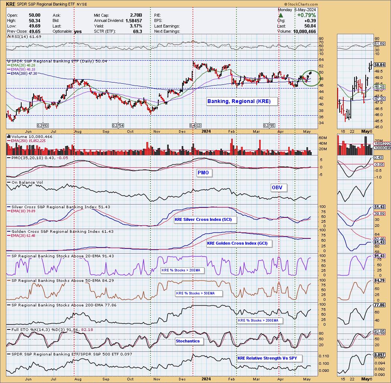Click the KRE ticker symbol title

(10, 4)
